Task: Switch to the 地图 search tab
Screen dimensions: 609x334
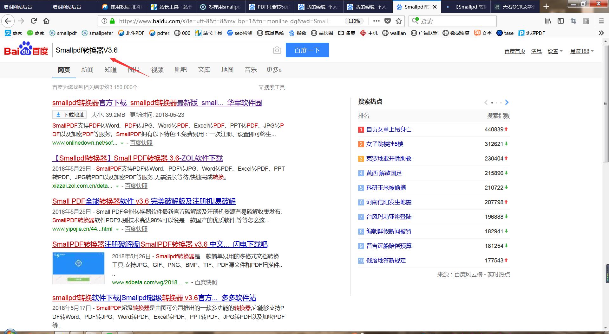Action: [227, 70]
